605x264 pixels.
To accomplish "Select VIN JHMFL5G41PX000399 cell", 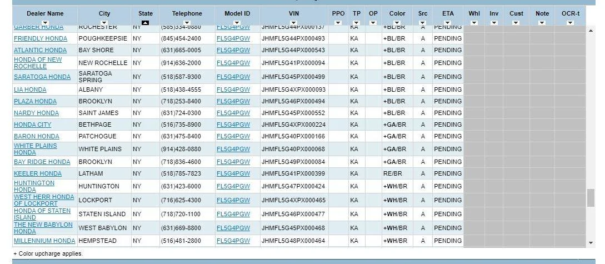I will tap(294, 173).
